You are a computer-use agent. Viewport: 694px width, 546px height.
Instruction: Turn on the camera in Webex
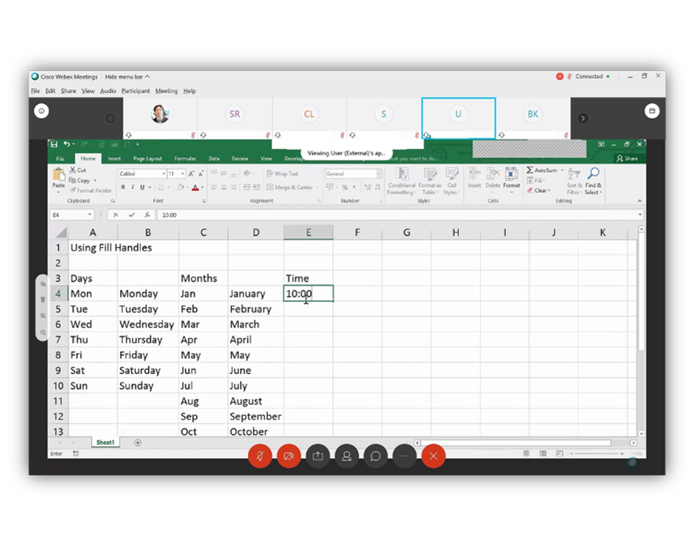pyautogui.click(x=288, y=456)
